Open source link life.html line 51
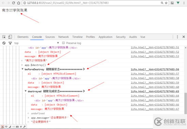Image resolution: width=187 pixels, height=129 pixels. coord(155,47)
